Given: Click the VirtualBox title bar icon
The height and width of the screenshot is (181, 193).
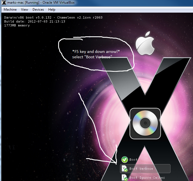Looking at the screenshot, I should click(4, 3).
